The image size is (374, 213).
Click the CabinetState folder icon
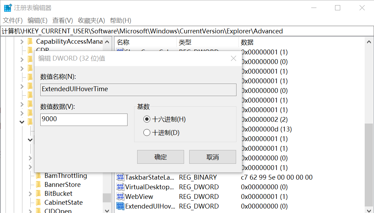click(x=39, y=202)
